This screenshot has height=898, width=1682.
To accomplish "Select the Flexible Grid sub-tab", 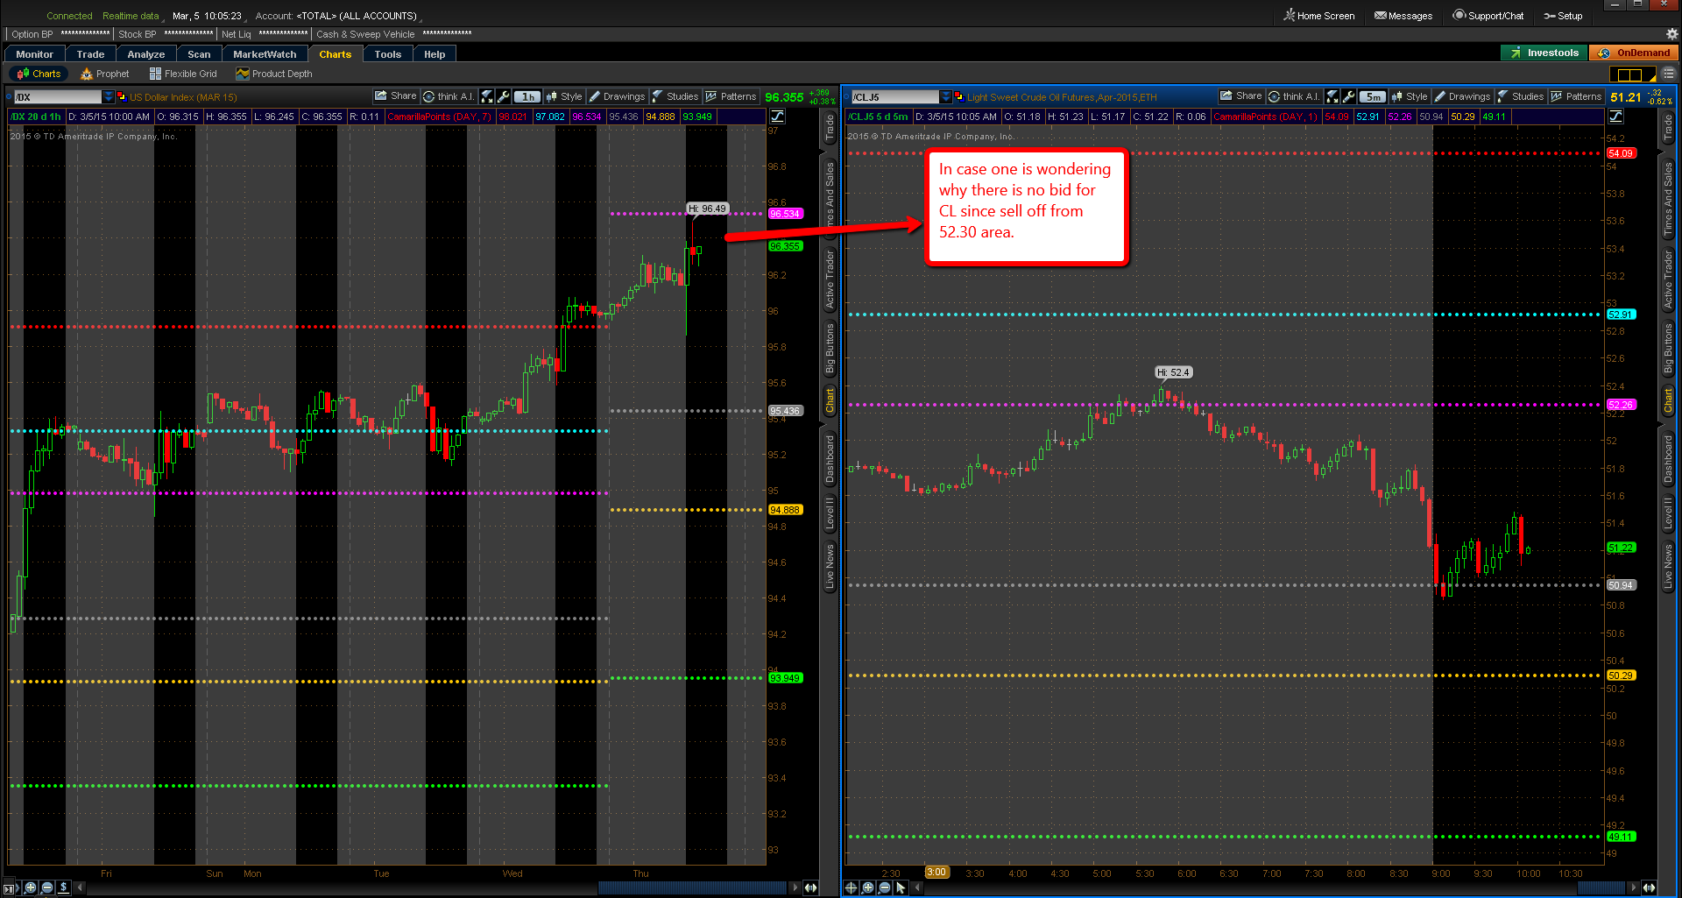I will click(183, 74).
